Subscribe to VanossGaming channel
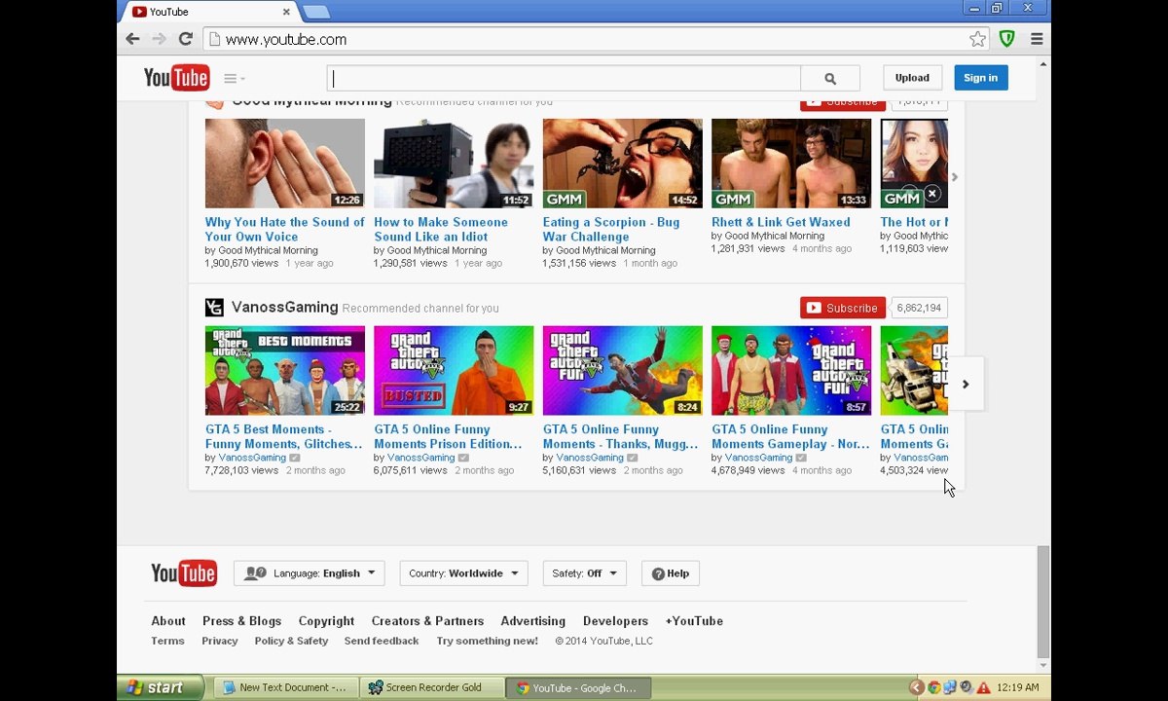The image size is (1168, 701). [x=843, y=308]
